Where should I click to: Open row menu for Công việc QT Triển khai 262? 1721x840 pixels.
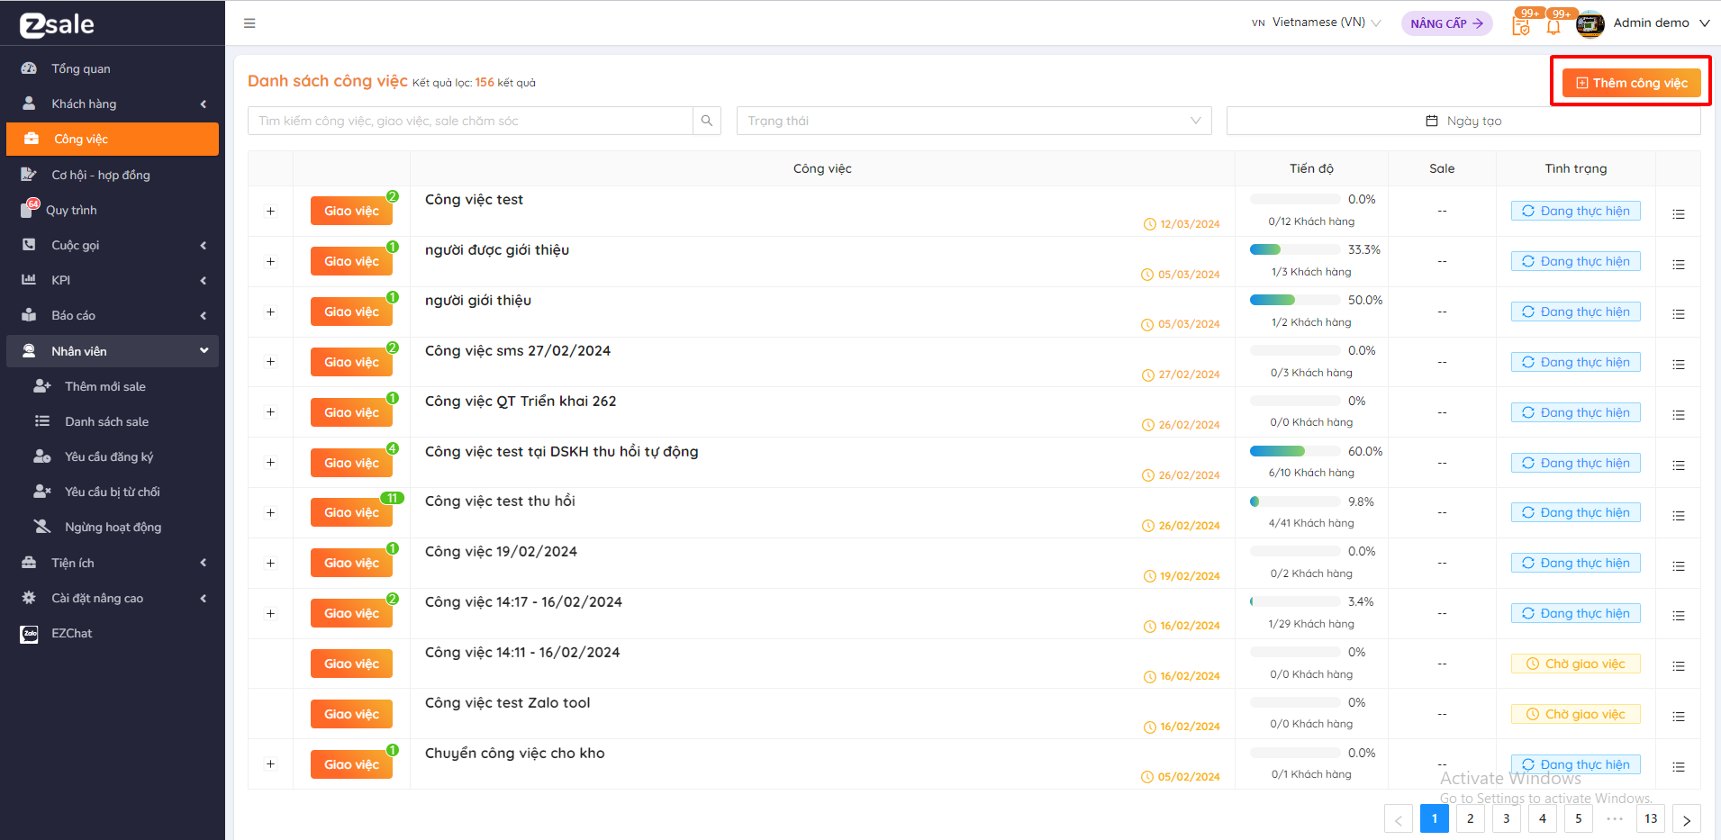(x=1679, y=415)
